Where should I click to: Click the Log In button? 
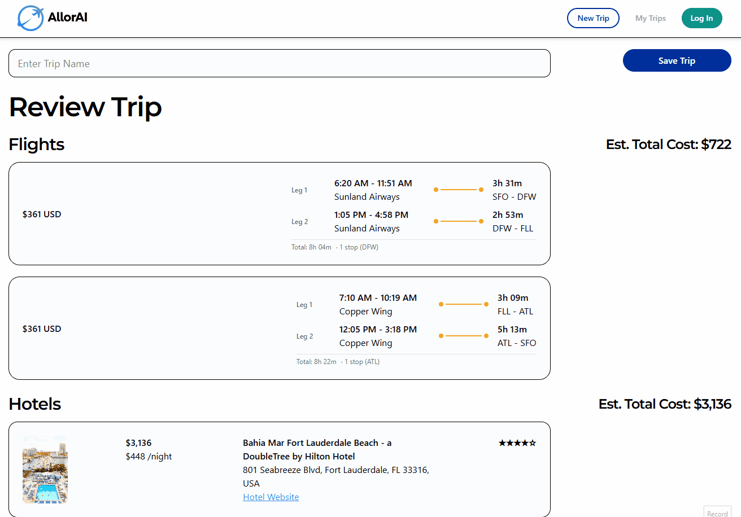[702, 18]
